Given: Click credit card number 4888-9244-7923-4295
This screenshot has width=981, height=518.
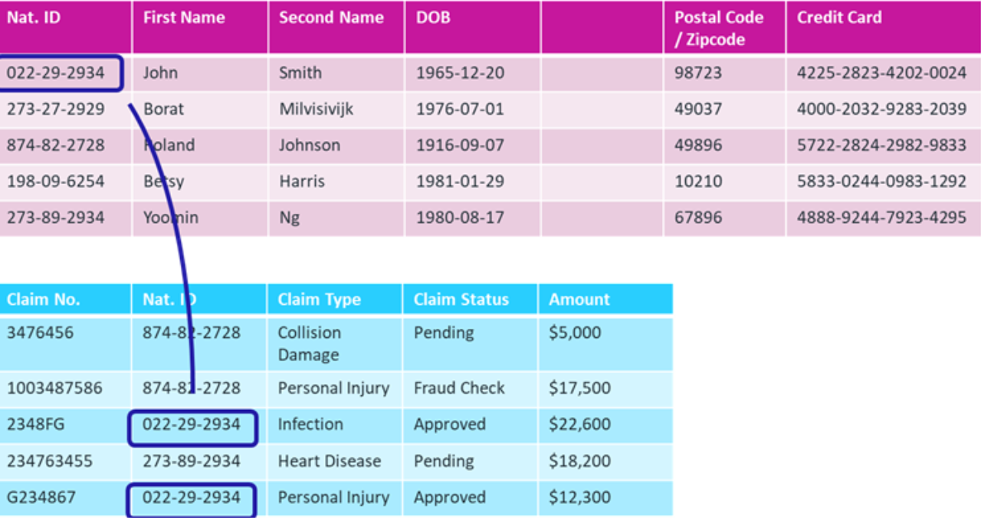Looking at the screenshot, I should tap(881, 218).
